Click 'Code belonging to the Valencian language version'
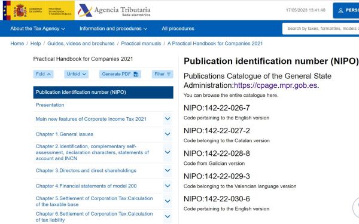The height and width of the screenshot is (224, 359). (x=240, y=186)
